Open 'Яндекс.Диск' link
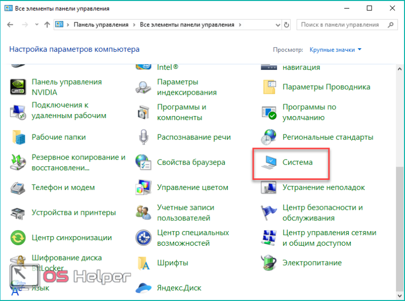Viewport: 405px width, 301px height. pyautogui.click(x=179, y=288)
